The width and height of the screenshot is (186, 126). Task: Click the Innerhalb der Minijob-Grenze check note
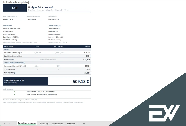click(x=42, y=94)
